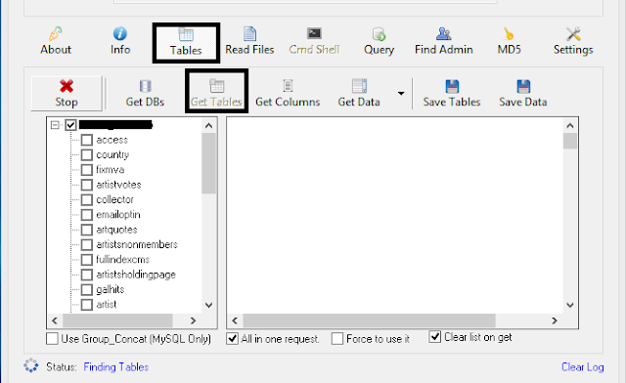Click the Finding Tables status text
This screenshot has width=626, height=383.
coord(116,367)
